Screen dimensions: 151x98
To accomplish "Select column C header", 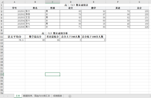I will [x=53, y=2].
